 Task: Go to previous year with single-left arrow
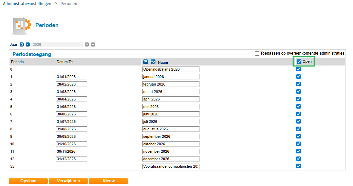[28, 44]
